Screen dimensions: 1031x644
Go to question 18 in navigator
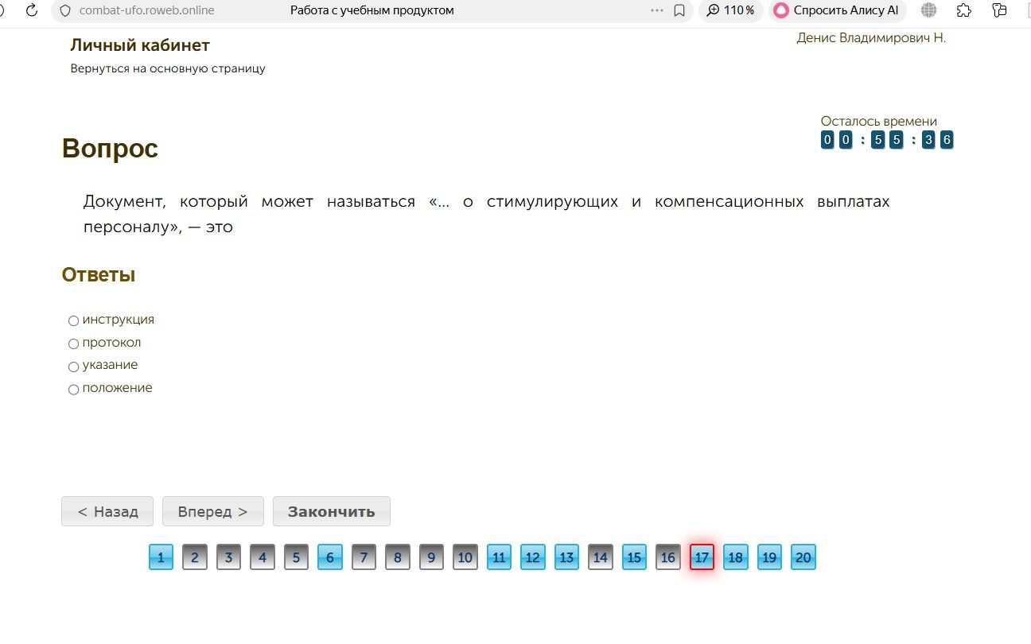[736, 557]
